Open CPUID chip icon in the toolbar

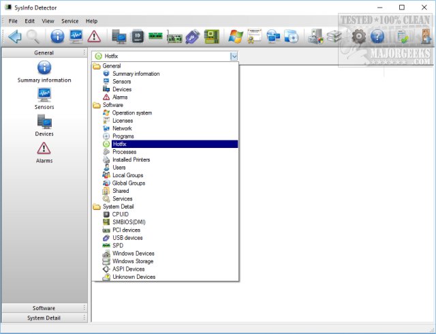[137, 36]
